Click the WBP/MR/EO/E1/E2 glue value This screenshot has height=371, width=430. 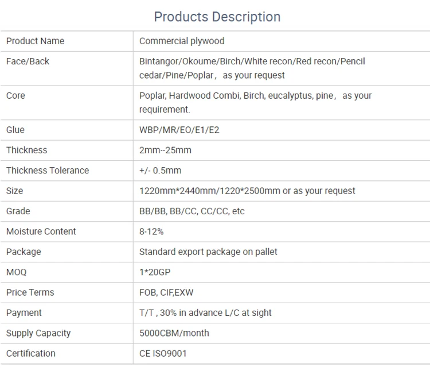click(179, 130)
